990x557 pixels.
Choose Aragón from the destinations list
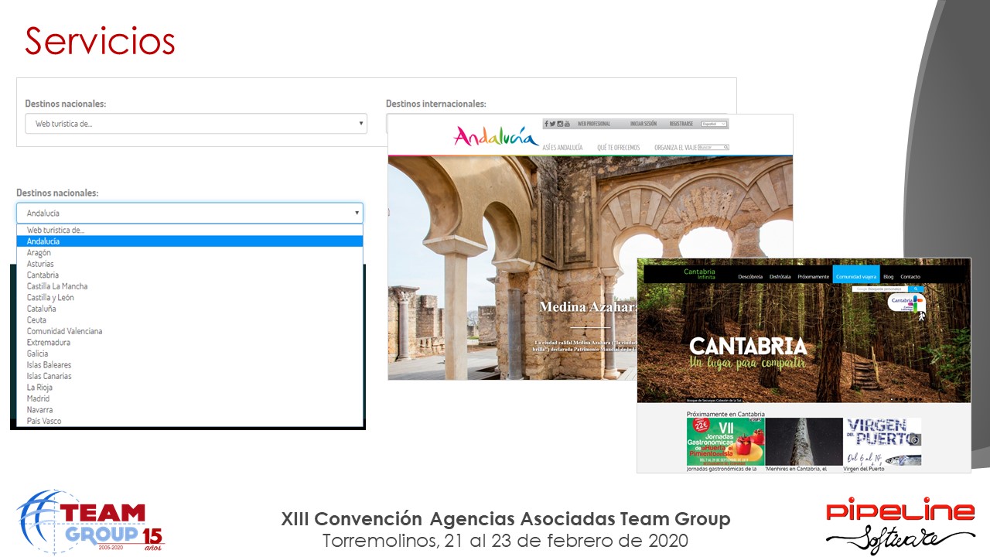pos(189,252)
